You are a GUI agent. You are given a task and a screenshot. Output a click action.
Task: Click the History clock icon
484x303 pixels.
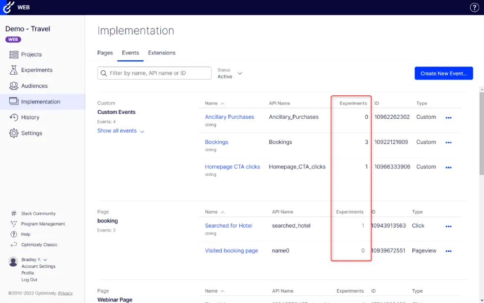[14, 117]
